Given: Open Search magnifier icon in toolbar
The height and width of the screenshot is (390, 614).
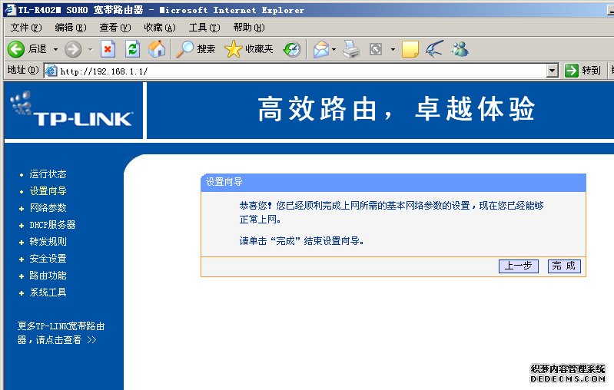Looking at the screenshot, I should 184,49.
